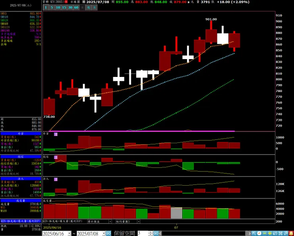Select the monthly (月) chart tab

point(94,8)
